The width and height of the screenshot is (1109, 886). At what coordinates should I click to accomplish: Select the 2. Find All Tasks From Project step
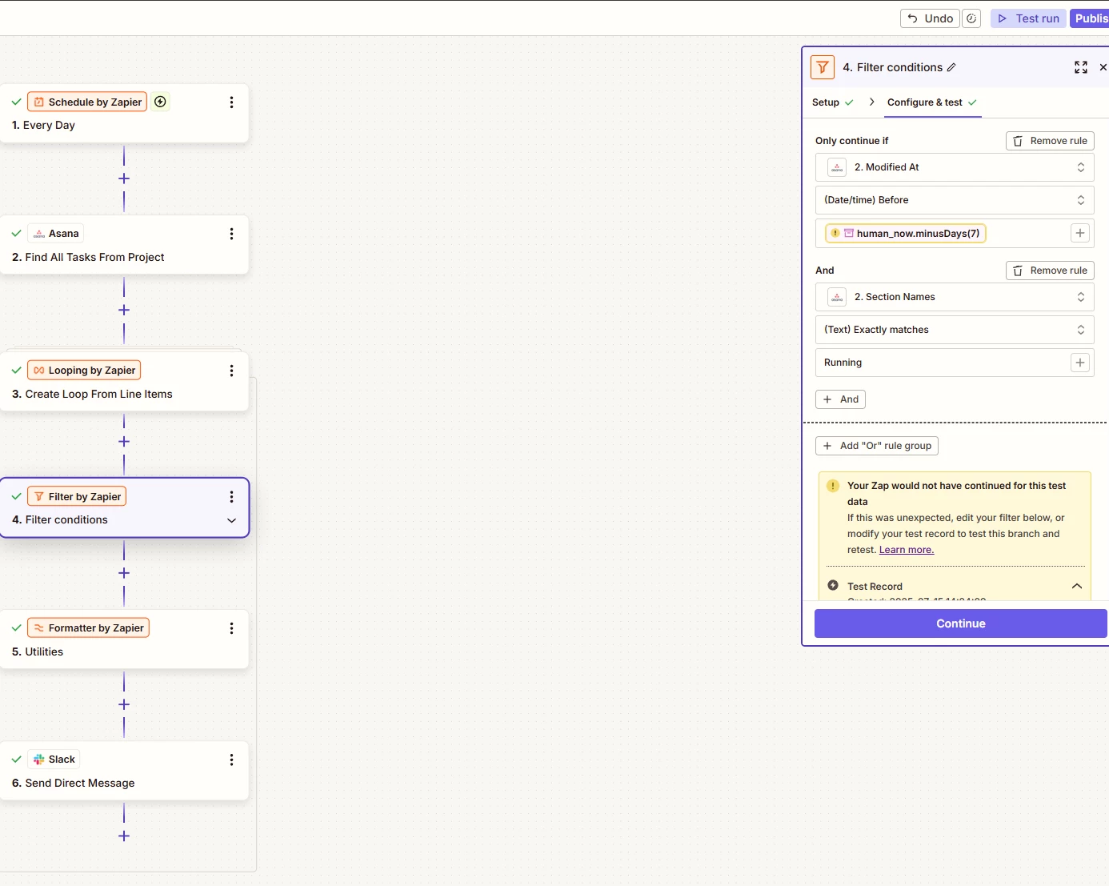124,245
